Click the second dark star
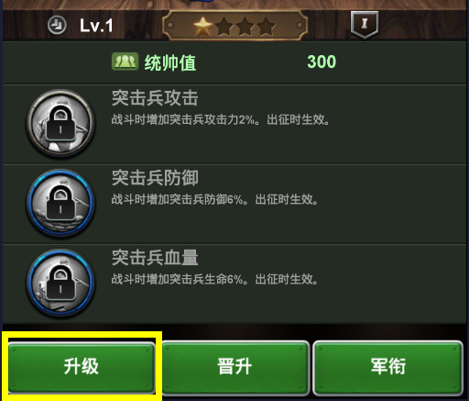Viewport: 469px width, 401px height. pos(224,27)
